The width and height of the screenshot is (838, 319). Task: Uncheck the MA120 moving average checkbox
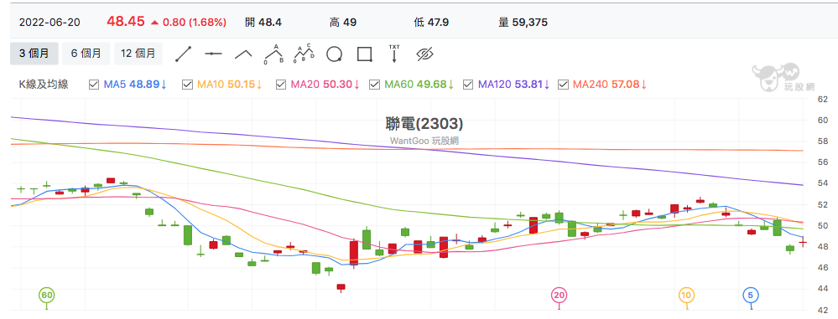[467, 85]
